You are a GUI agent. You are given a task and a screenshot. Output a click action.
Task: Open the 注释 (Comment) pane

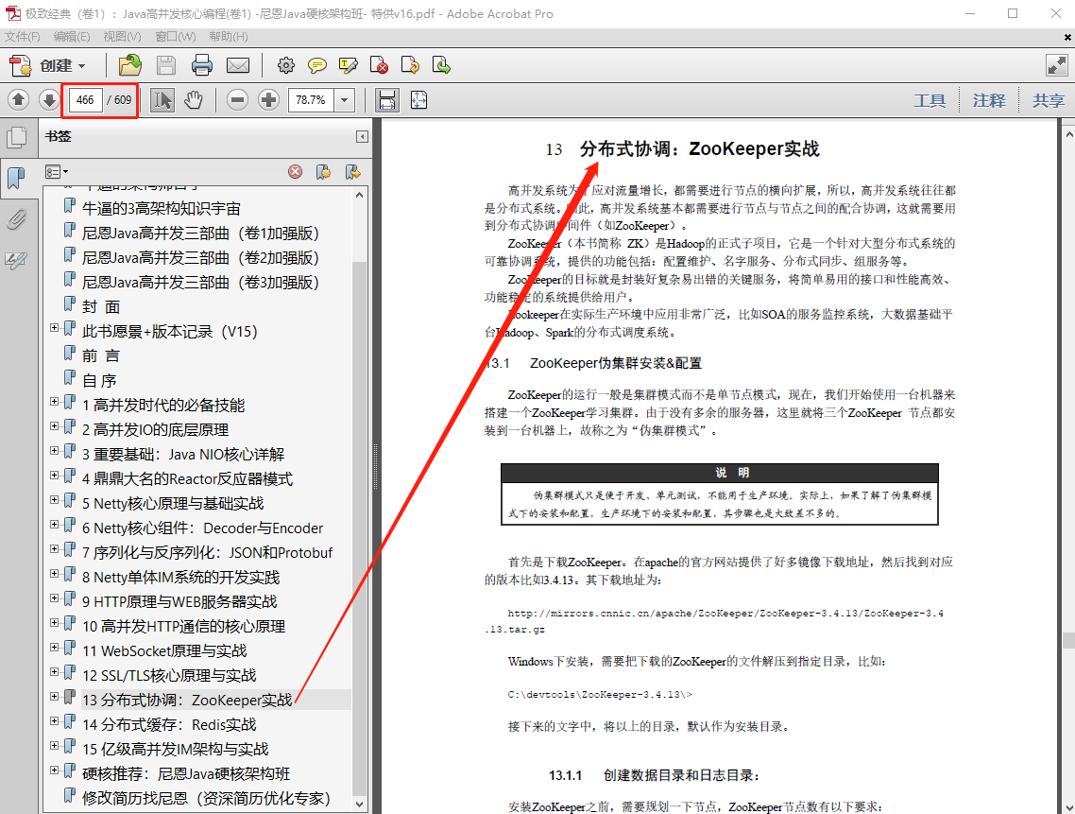(989, 101)
